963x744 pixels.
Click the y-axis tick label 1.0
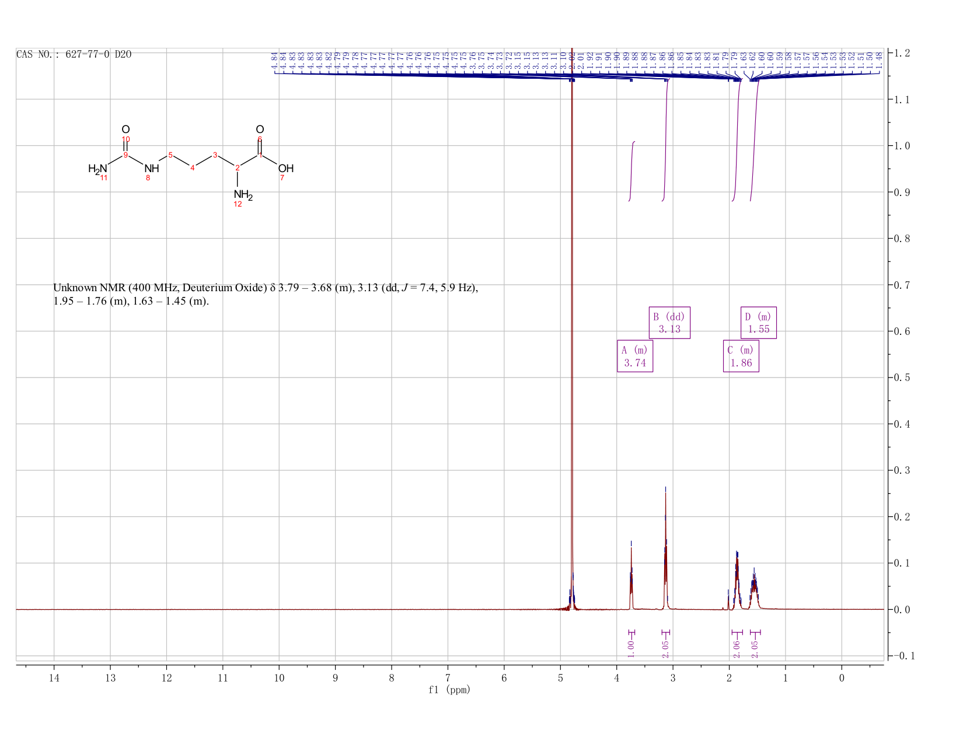pos(902,146)
